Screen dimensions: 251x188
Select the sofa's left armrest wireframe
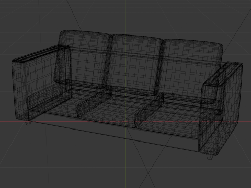click(x=41, y=83)
